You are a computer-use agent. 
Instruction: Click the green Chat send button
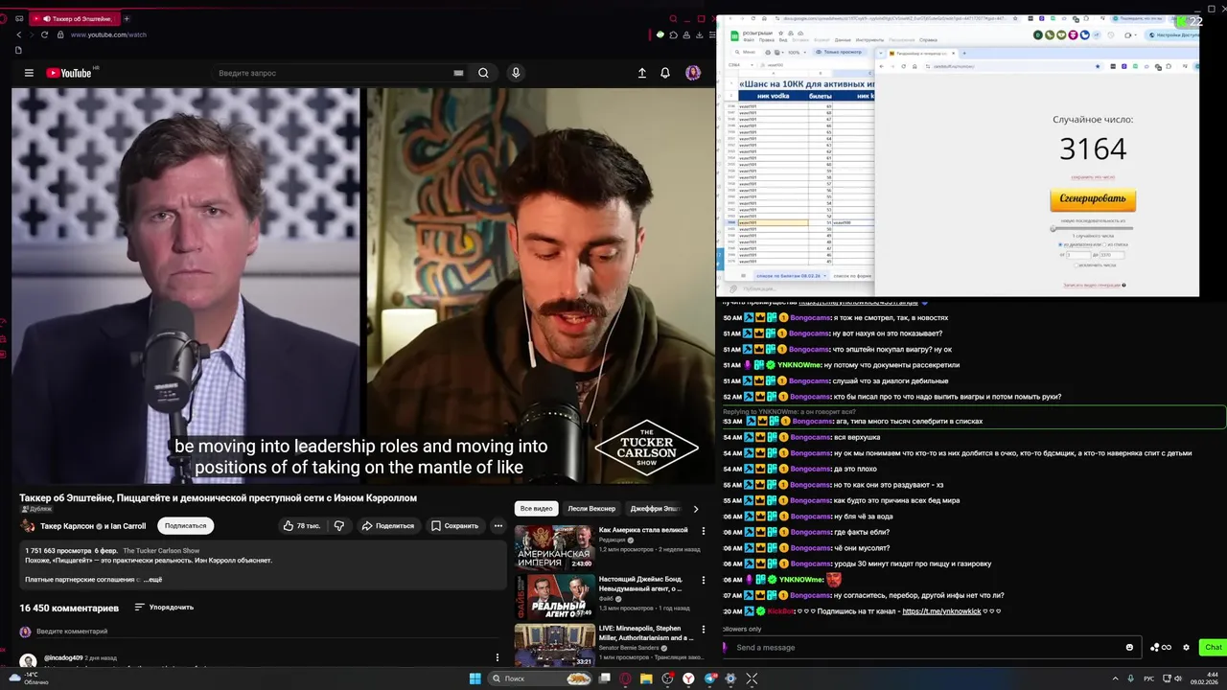coord(1213,647)
